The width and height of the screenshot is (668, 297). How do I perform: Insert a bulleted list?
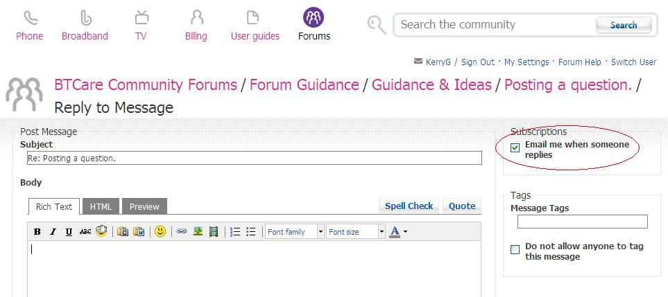251,231
